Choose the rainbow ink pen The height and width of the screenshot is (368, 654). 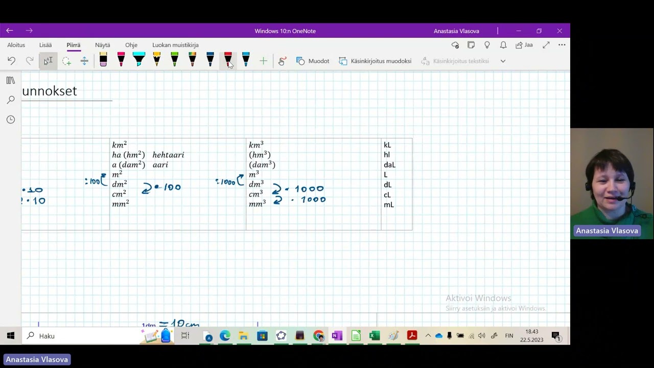click(193, 60)
